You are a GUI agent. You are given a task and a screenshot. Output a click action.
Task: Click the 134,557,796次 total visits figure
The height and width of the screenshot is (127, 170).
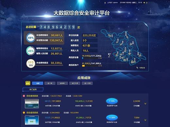(56, 96)
